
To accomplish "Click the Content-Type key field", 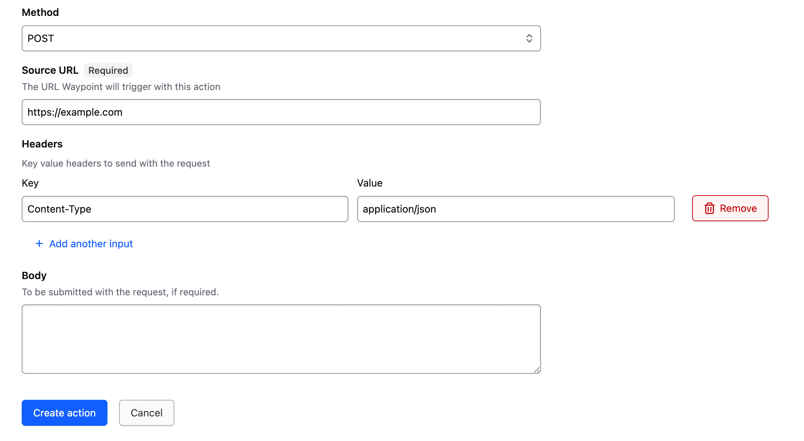I will tap(185, 209).
